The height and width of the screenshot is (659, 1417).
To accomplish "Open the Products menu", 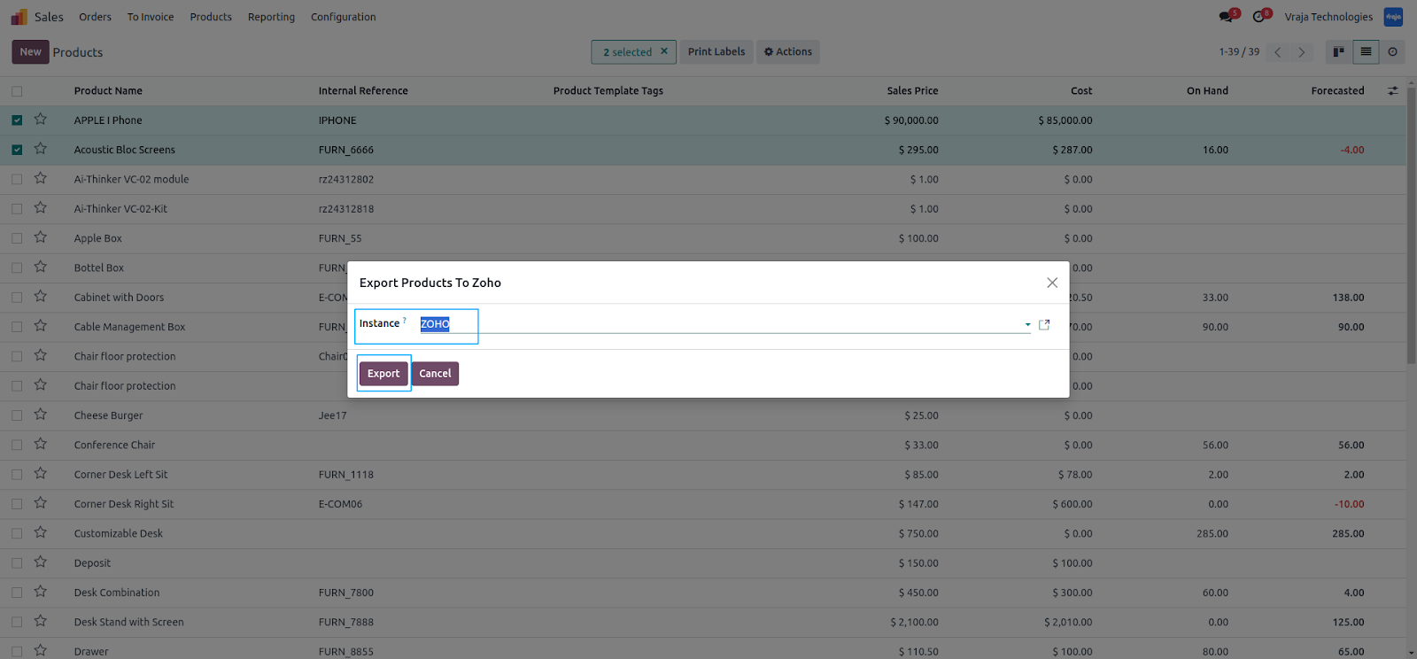I will [x=211, y=17].
